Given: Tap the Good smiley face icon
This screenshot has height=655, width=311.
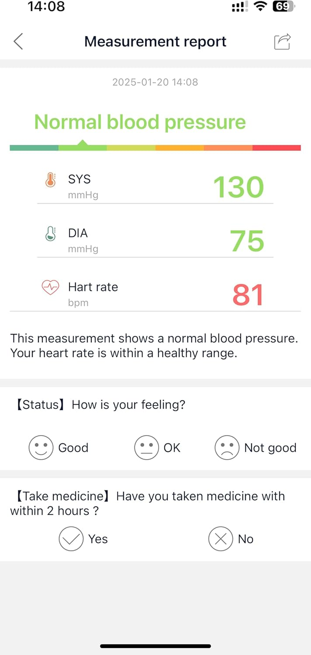Looking at the screenshot, I should pos(41,447).
